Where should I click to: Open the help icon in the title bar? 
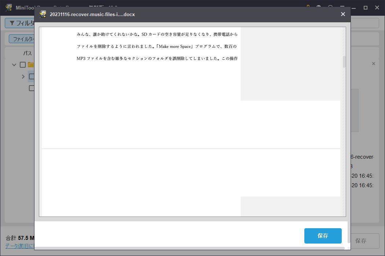point(330,7)
